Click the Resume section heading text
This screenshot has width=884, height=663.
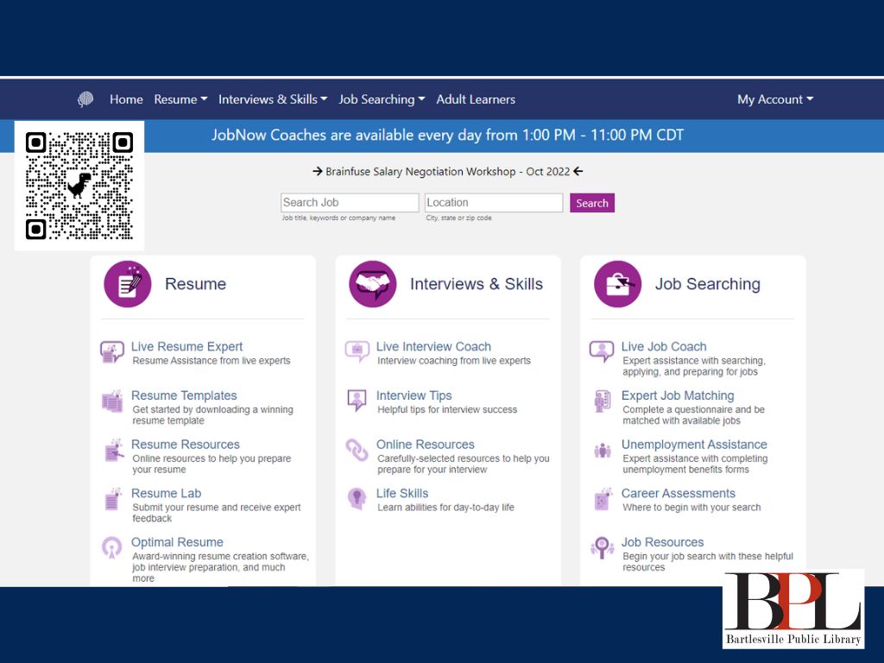tap(195, 284)
